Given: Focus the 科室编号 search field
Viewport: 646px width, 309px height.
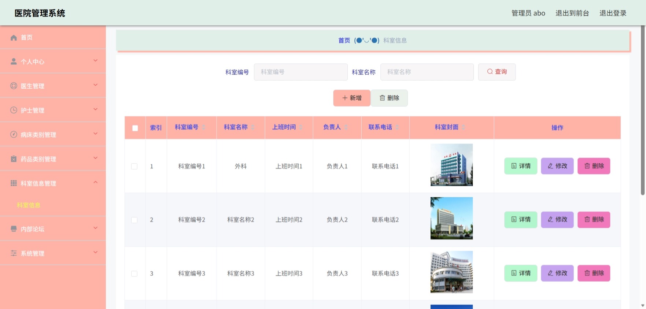Looking at the screenshot, I should [x=301, y=72].
